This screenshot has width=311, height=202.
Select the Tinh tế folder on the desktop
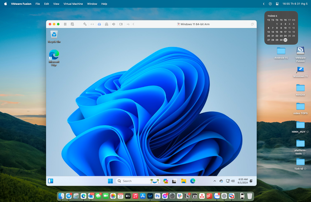[x=300, y=164]
